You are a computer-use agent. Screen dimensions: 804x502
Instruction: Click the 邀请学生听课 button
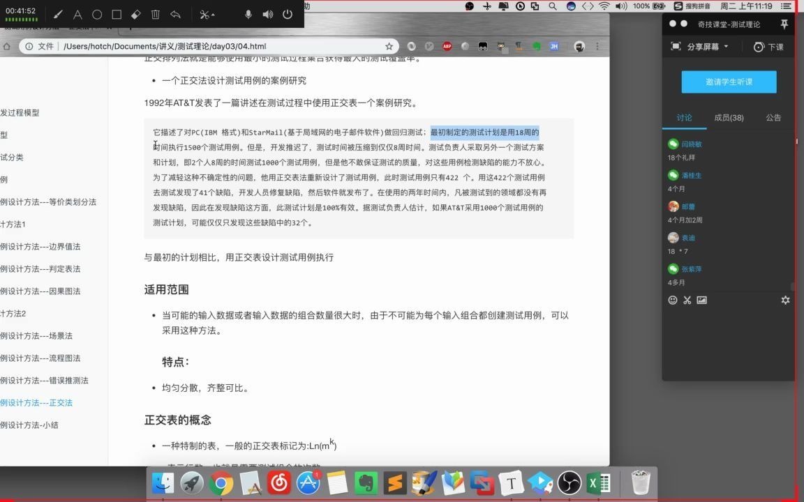pyautogui.click(x=729, y=82)
